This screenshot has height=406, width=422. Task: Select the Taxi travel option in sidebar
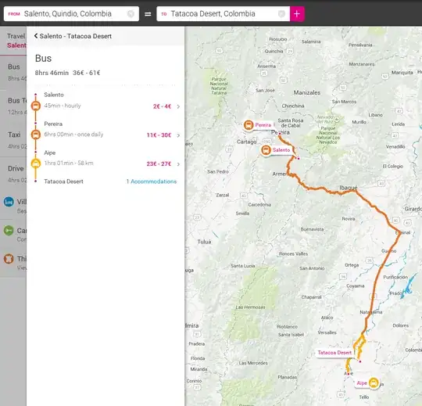(x=14, y=135)
